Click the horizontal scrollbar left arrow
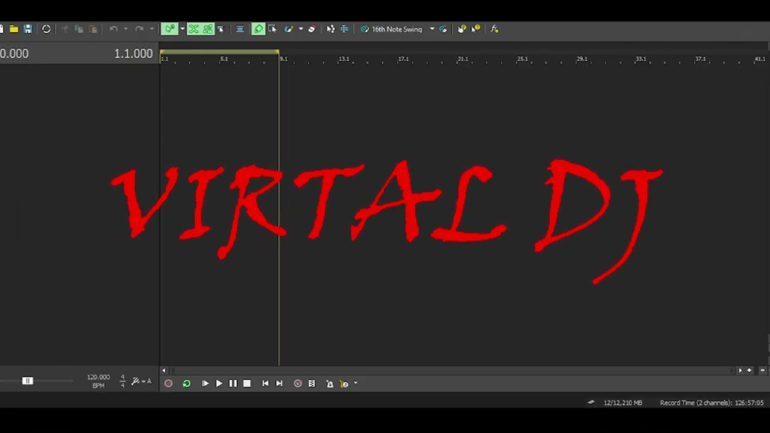The width and height of the screenshot is (770, 433). click(x=164, y=370)
